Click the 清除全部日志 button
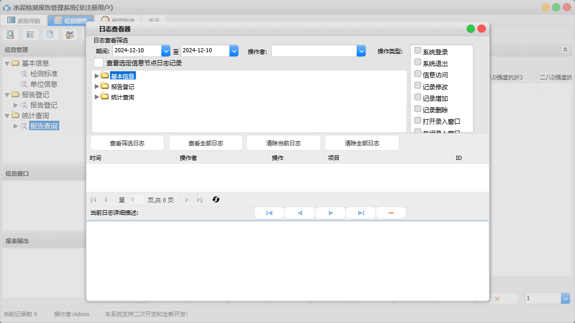The width and height of the screenshot is (575, 323). pyautogui.click(x=362, y=143)
